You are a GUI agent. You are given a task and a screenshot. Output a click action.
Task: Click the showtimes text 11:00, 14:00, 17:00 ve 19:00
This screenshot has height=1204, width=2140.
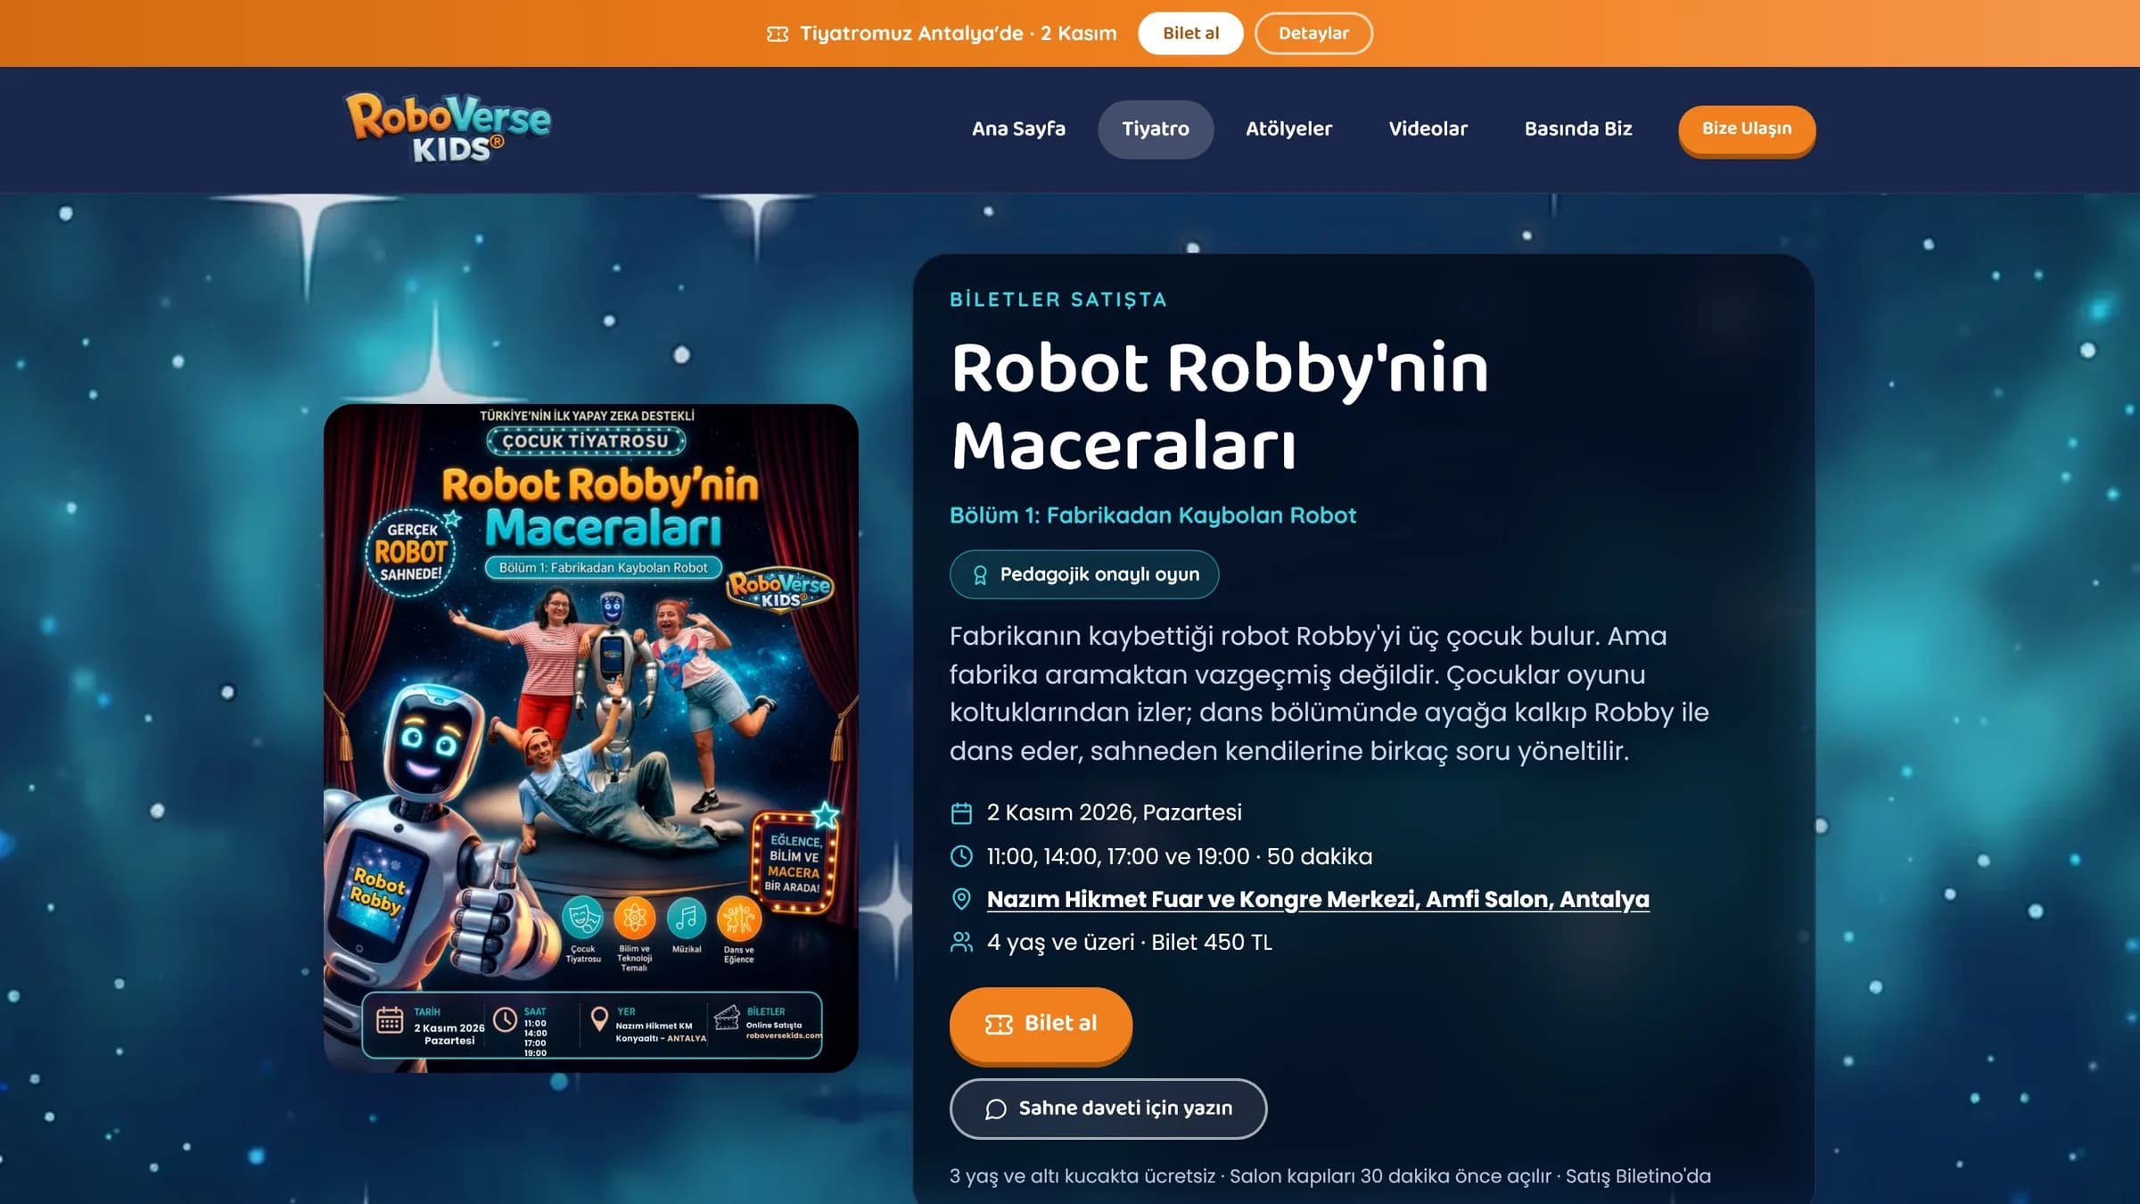tap(1117, 856)
